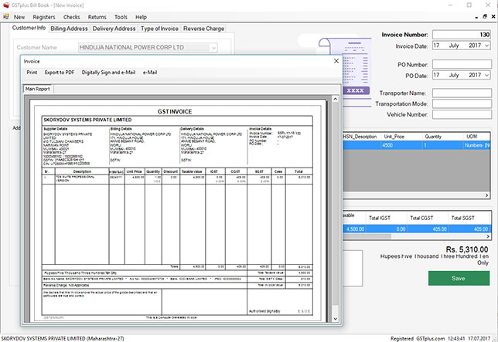Open the Registers menu

click(44, 16)
